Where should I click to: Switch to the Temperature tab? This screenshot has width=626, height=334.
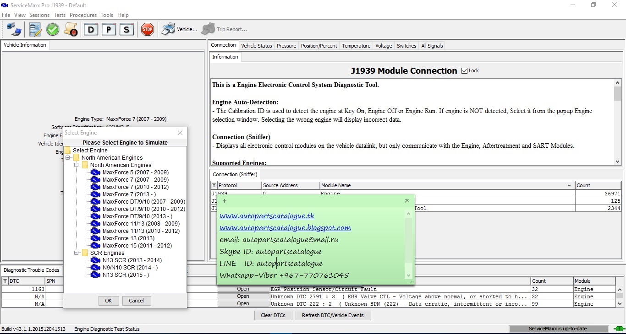coord(356,46)
